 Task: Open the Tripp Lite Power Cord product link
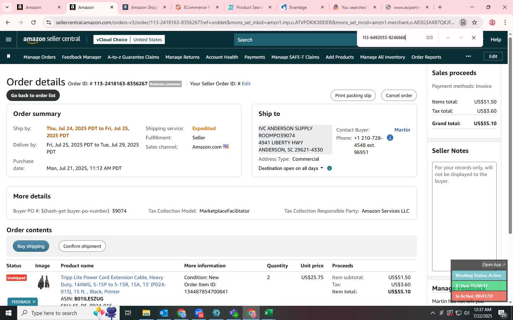pyautogui.click(x=113, y=284)
